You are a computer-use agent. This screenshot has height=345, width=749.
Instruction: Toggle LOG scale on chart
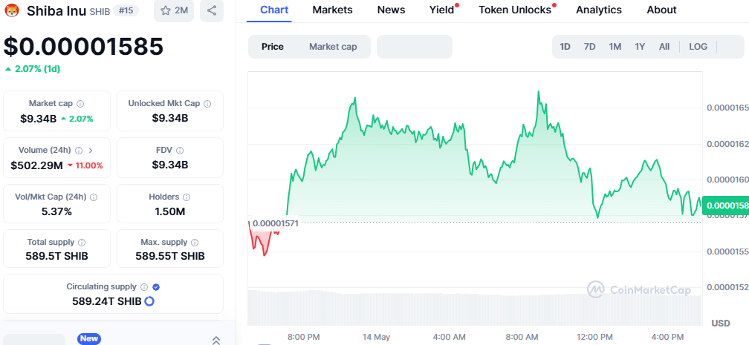coord(698,47)
